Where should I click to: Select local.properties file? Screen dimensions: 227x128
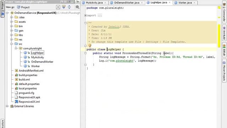28,89
